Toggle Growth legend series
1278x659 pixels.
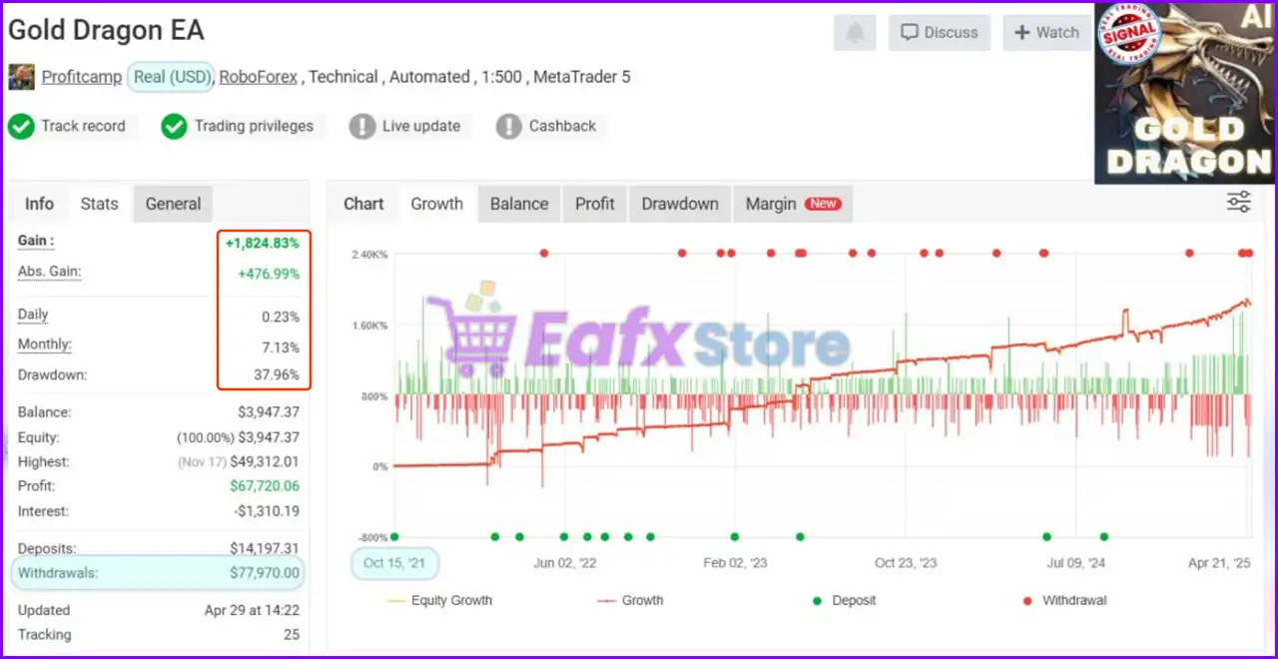630,601
